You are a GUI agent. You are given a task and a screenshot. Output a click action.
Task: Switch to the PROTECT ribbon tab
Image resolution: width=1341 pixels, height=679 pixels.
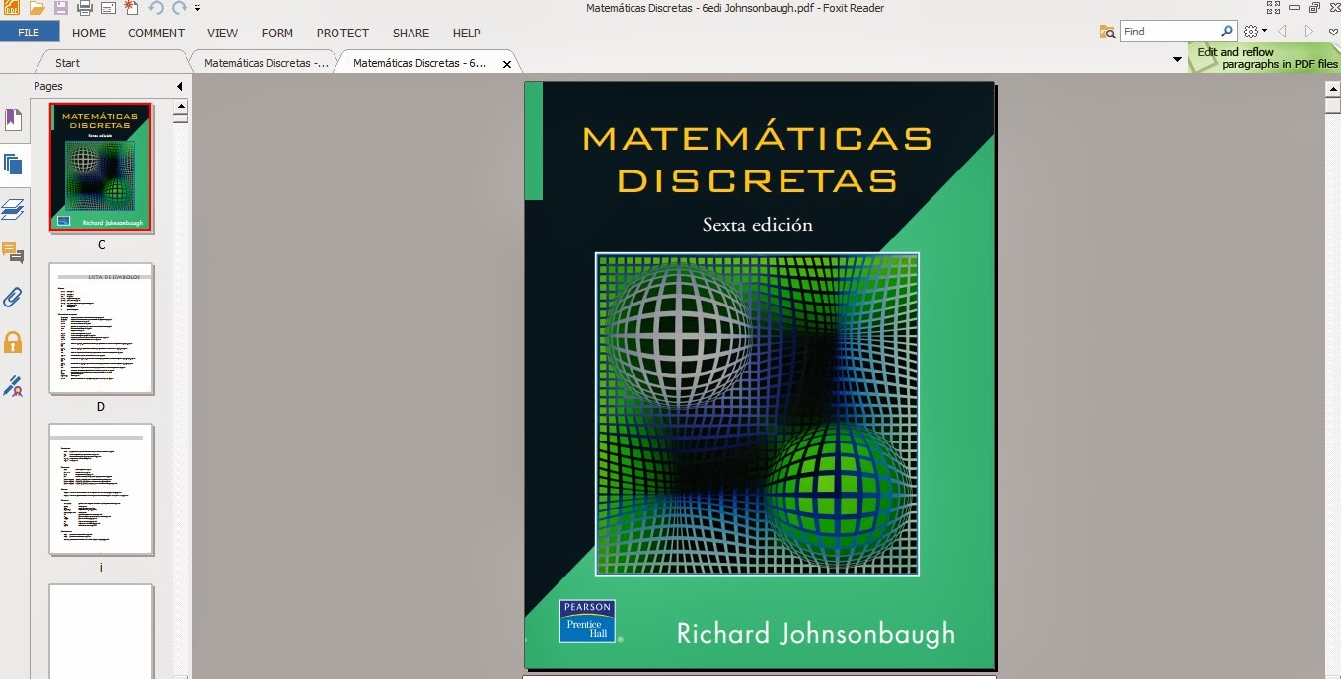(342, 33)
